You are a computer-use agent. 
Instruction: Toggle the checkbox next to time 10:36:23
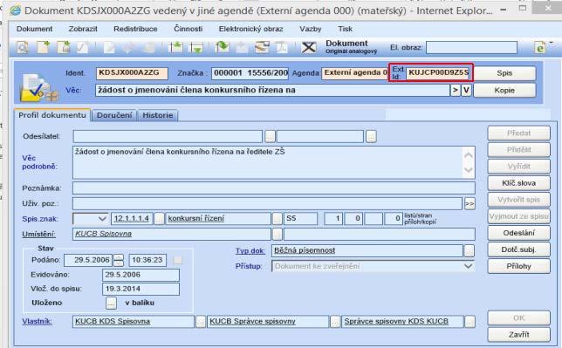[177, 260]
